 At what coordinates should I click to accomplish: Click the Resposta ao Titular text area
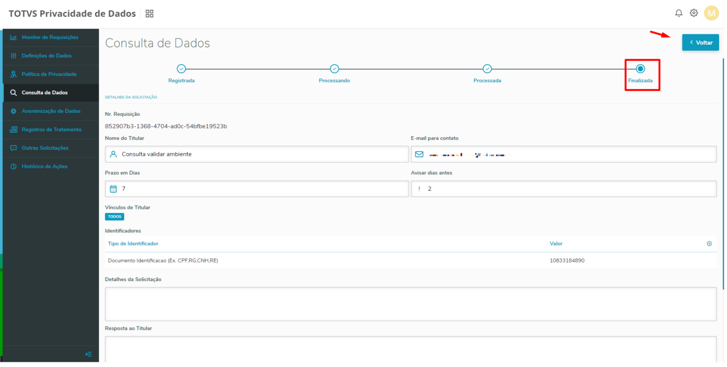(411, 349)
